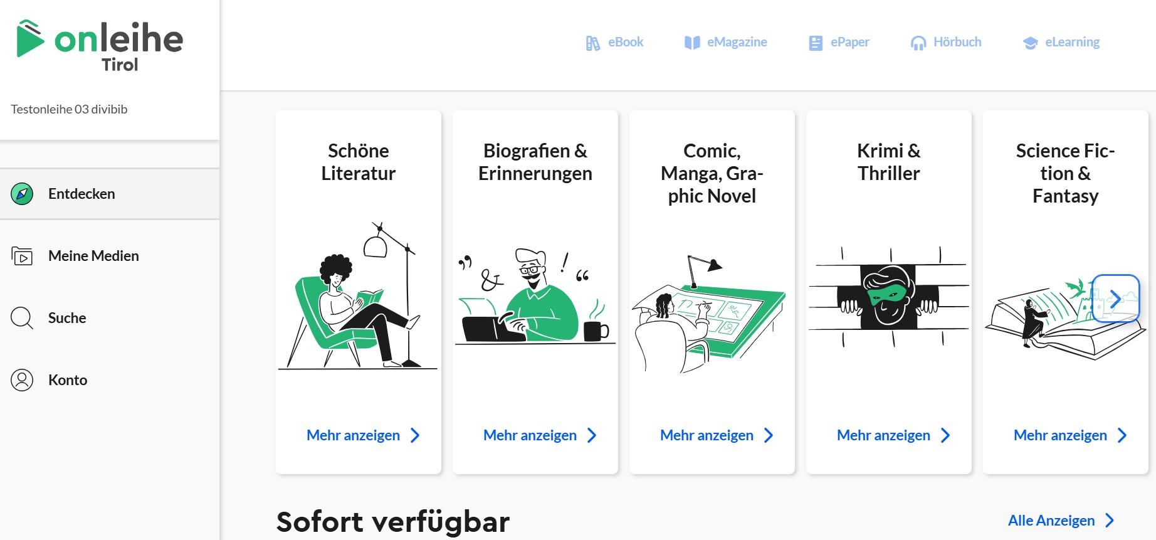Click the Hörbuch headphones icon
Viewport: 1156px width, 540px height.
point(918,43)
